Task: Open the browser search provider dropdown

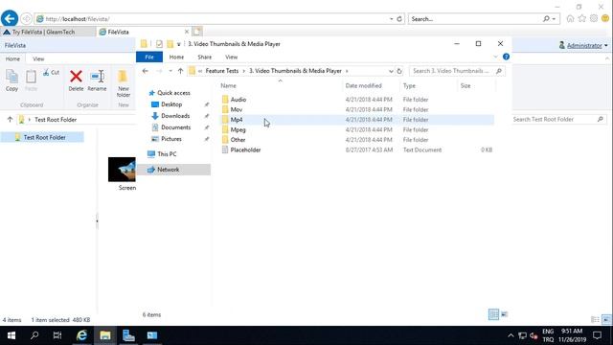Action: coord(554,19)
